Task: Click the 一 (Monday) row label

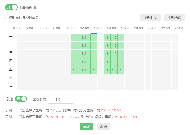Action: coord(11,36)
